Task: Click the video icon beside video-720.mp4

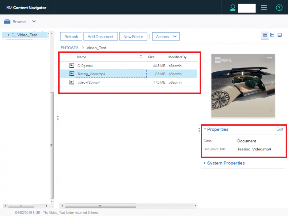Action: click(71, 82)
